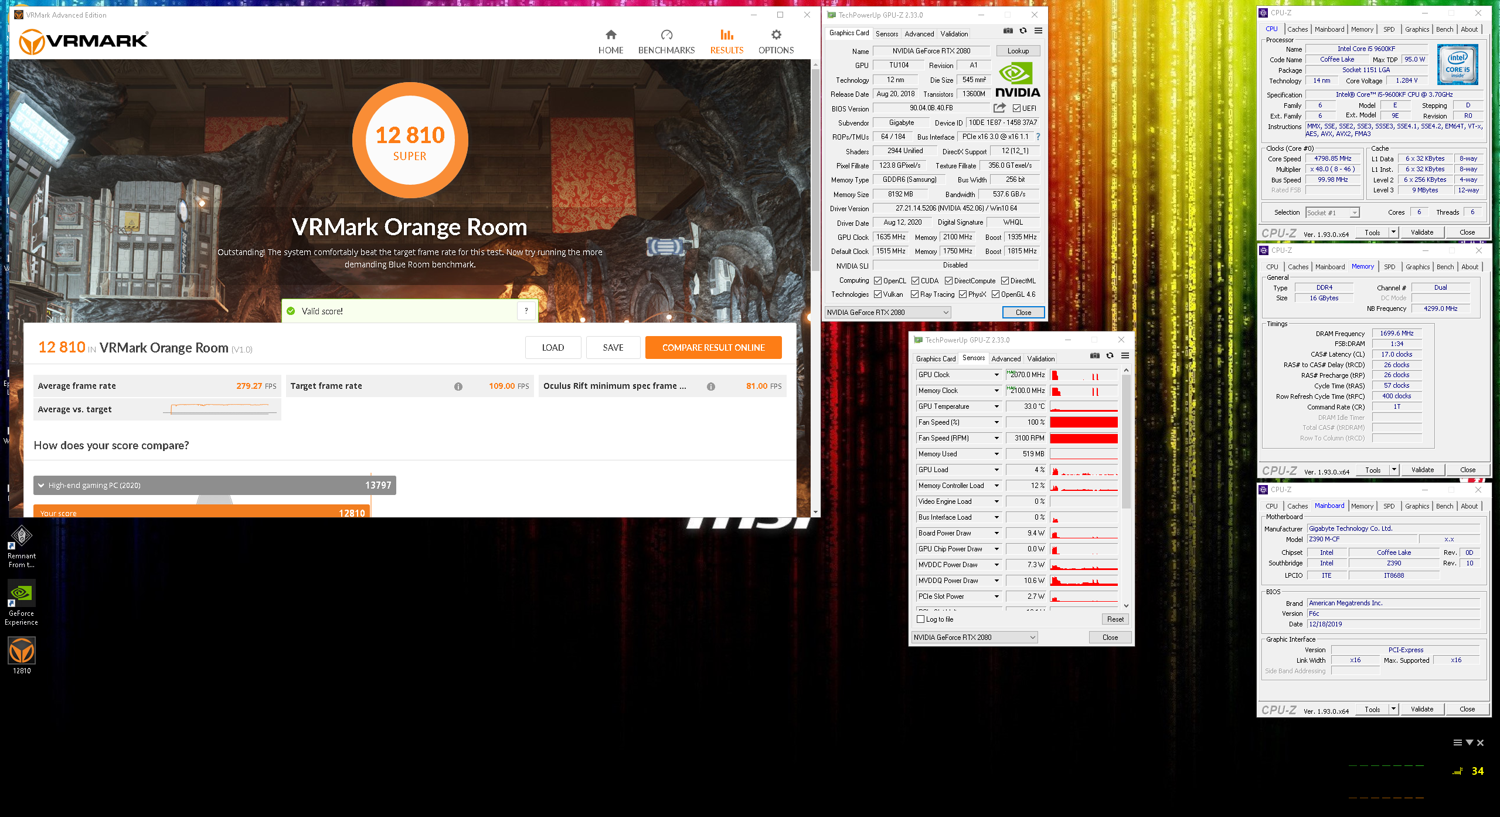
Task: Click the SAVE button in VRMark
Action: tap(613, 348)
